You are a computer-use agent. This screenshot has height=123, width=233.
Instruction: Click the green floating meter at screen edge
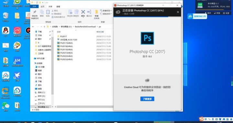pyautogui.click(x=232, y=81)
